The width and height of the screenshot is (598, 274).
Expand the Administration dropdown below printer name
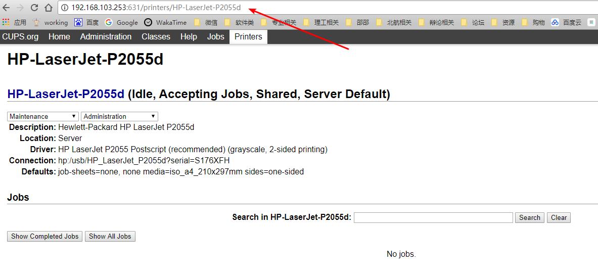120,116
